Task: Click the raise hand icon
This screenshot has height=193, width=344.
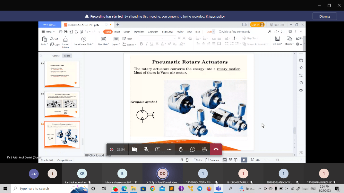Action: pyautogui.click(x=181, y=149)
